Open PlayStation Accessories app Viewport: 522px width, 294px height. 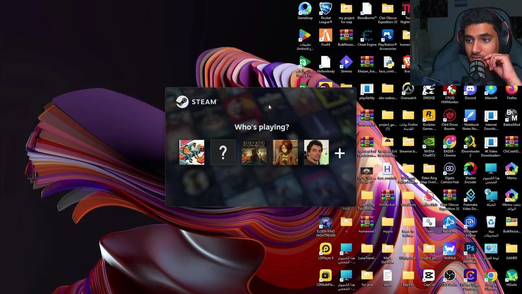click(387, 40)
